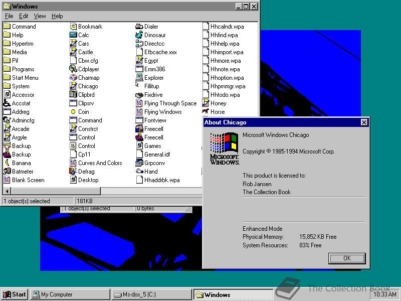Switch to My Computer taskbar button
This screenshot has width=401, height=301.
70,294
